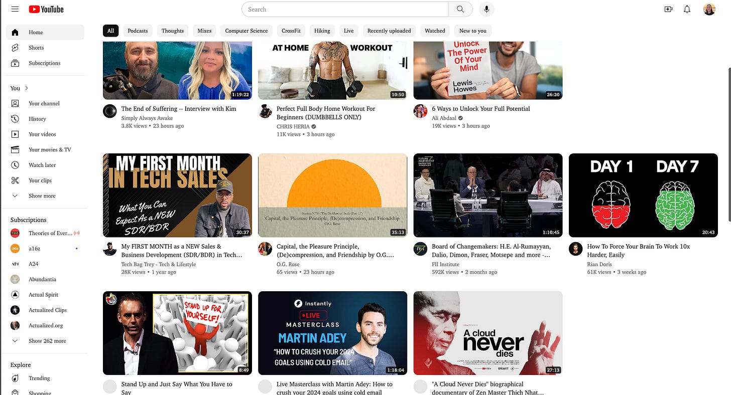Play the Martin Adey Masterclass thumbnail
This screenshot has width=731, height=395.
(x=332, y=333)
